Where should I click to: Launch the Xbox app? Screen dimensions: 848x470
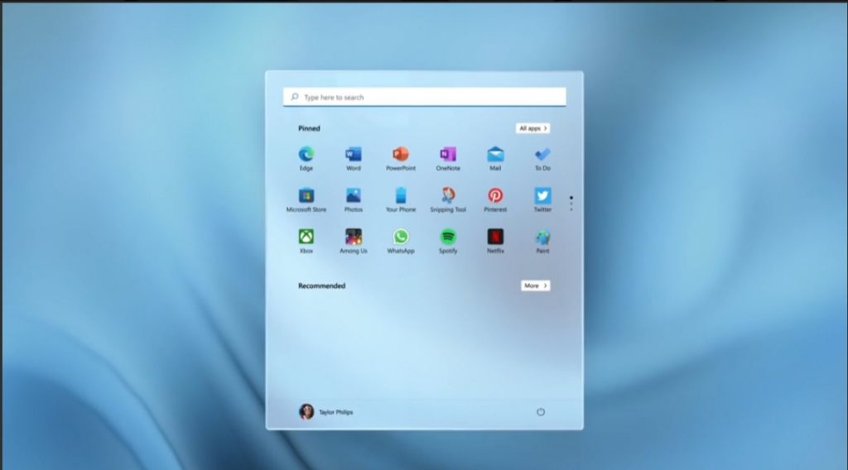(x=306, y=241)
